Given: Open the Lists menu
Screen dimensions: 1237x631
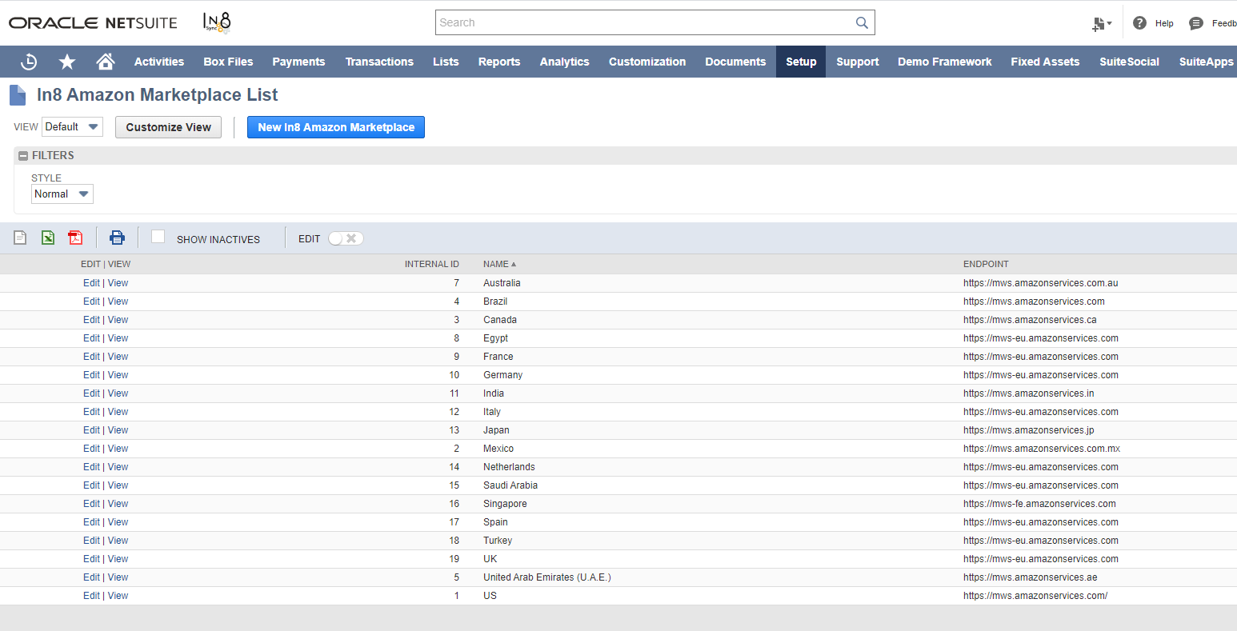Looking at the screenshot, I should coord(446,62).
